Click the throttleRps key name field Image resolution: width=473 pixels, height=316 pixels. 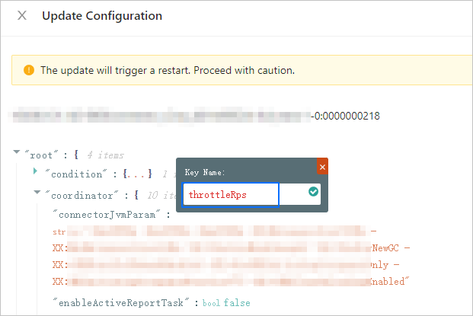[x=230, y=194]
